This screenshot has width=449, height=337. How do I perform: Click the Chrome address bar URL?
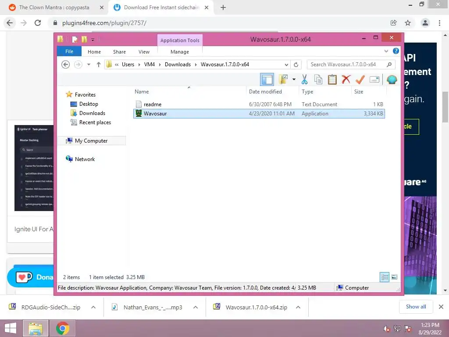[104, 23]
